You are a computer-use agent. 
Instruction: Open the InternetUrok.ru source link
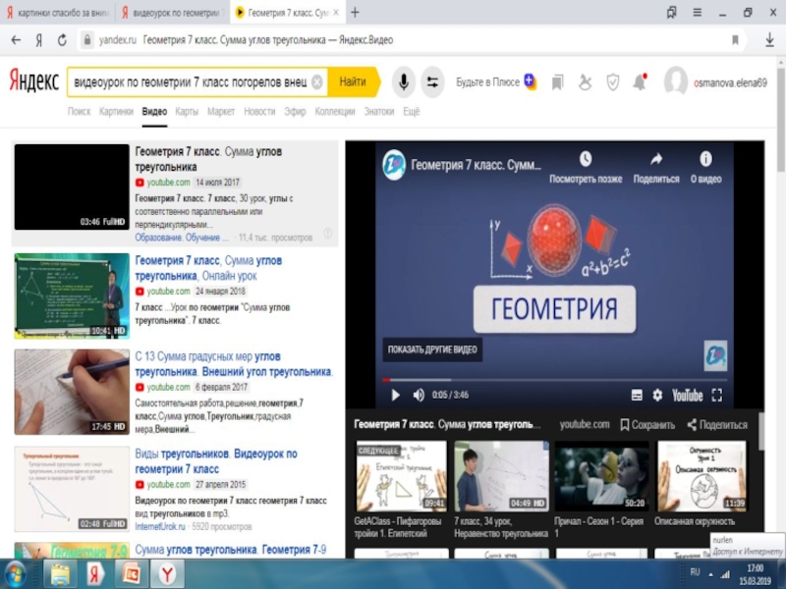(160, 526)
